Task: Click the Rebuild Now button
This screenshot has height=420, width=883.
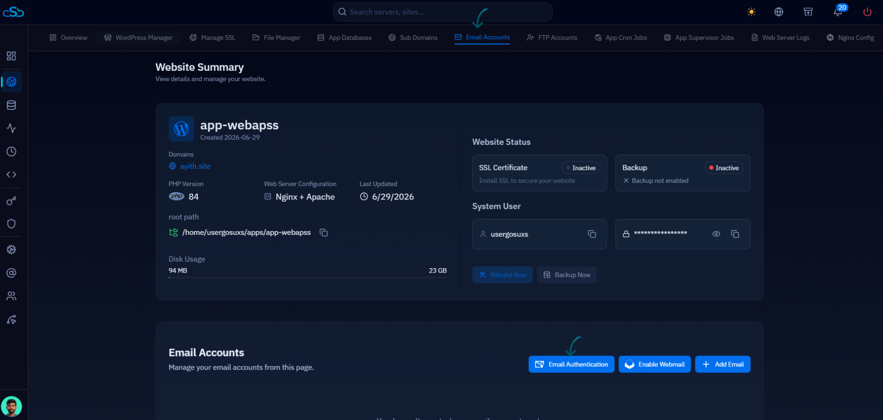Action: click(x=502, y=275)
